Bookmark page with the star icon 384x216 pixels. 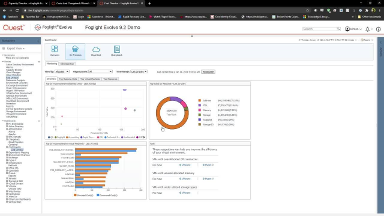click(308, 10)
